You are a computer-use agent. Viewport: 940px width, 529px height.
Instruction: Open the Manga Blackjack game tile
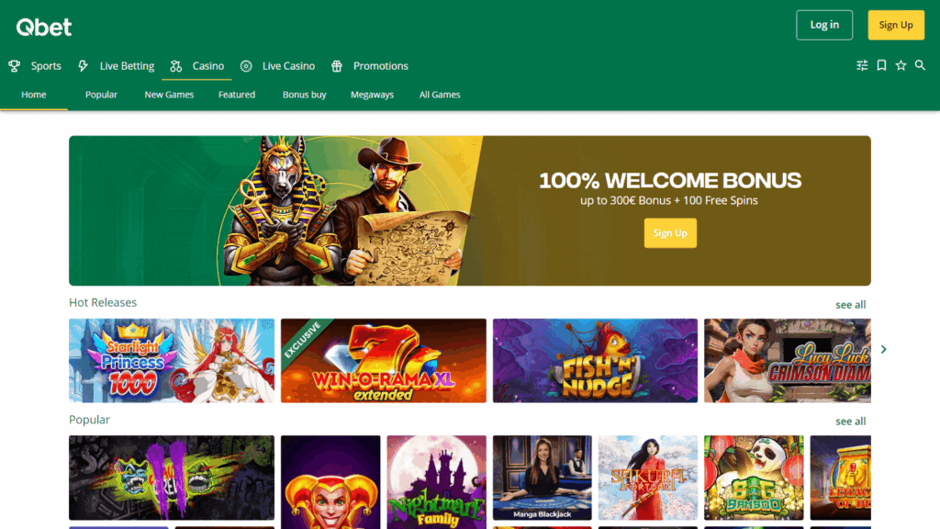point(542,478)
